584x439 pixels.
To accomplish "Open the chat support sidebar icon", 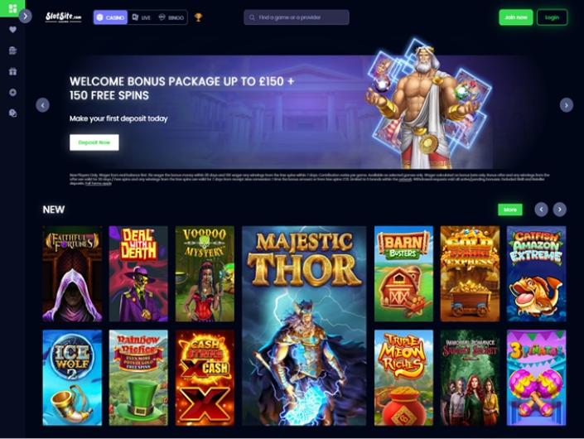I will (12, 113).
